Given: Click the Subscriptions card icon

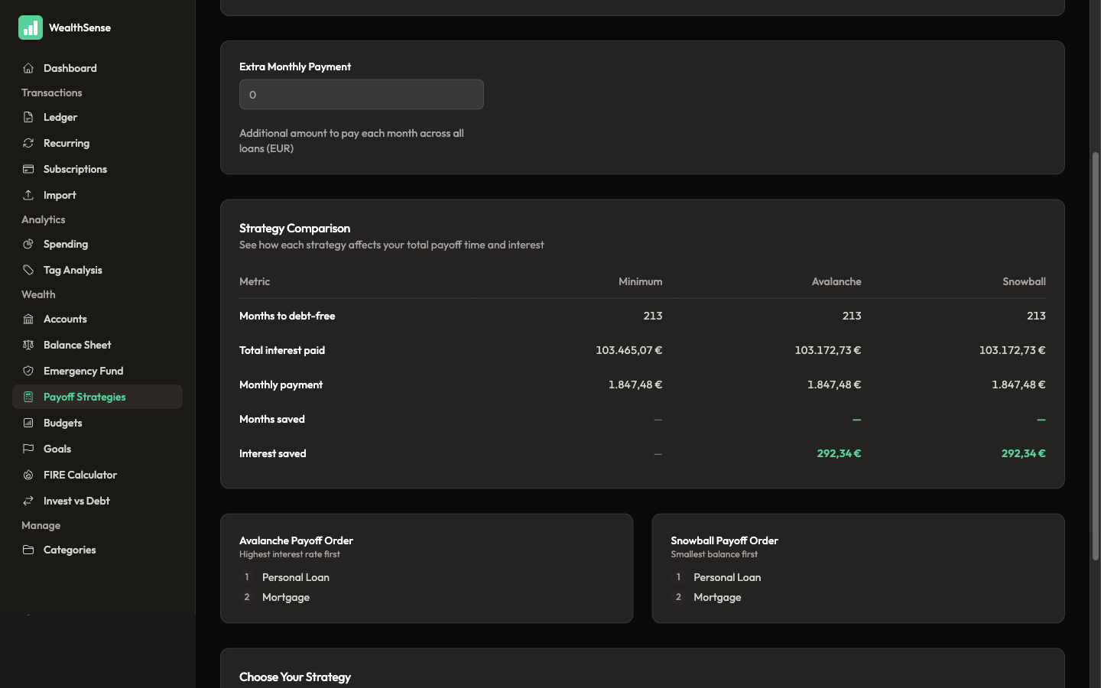Looking at the screenshot, I should coord(28,169).
